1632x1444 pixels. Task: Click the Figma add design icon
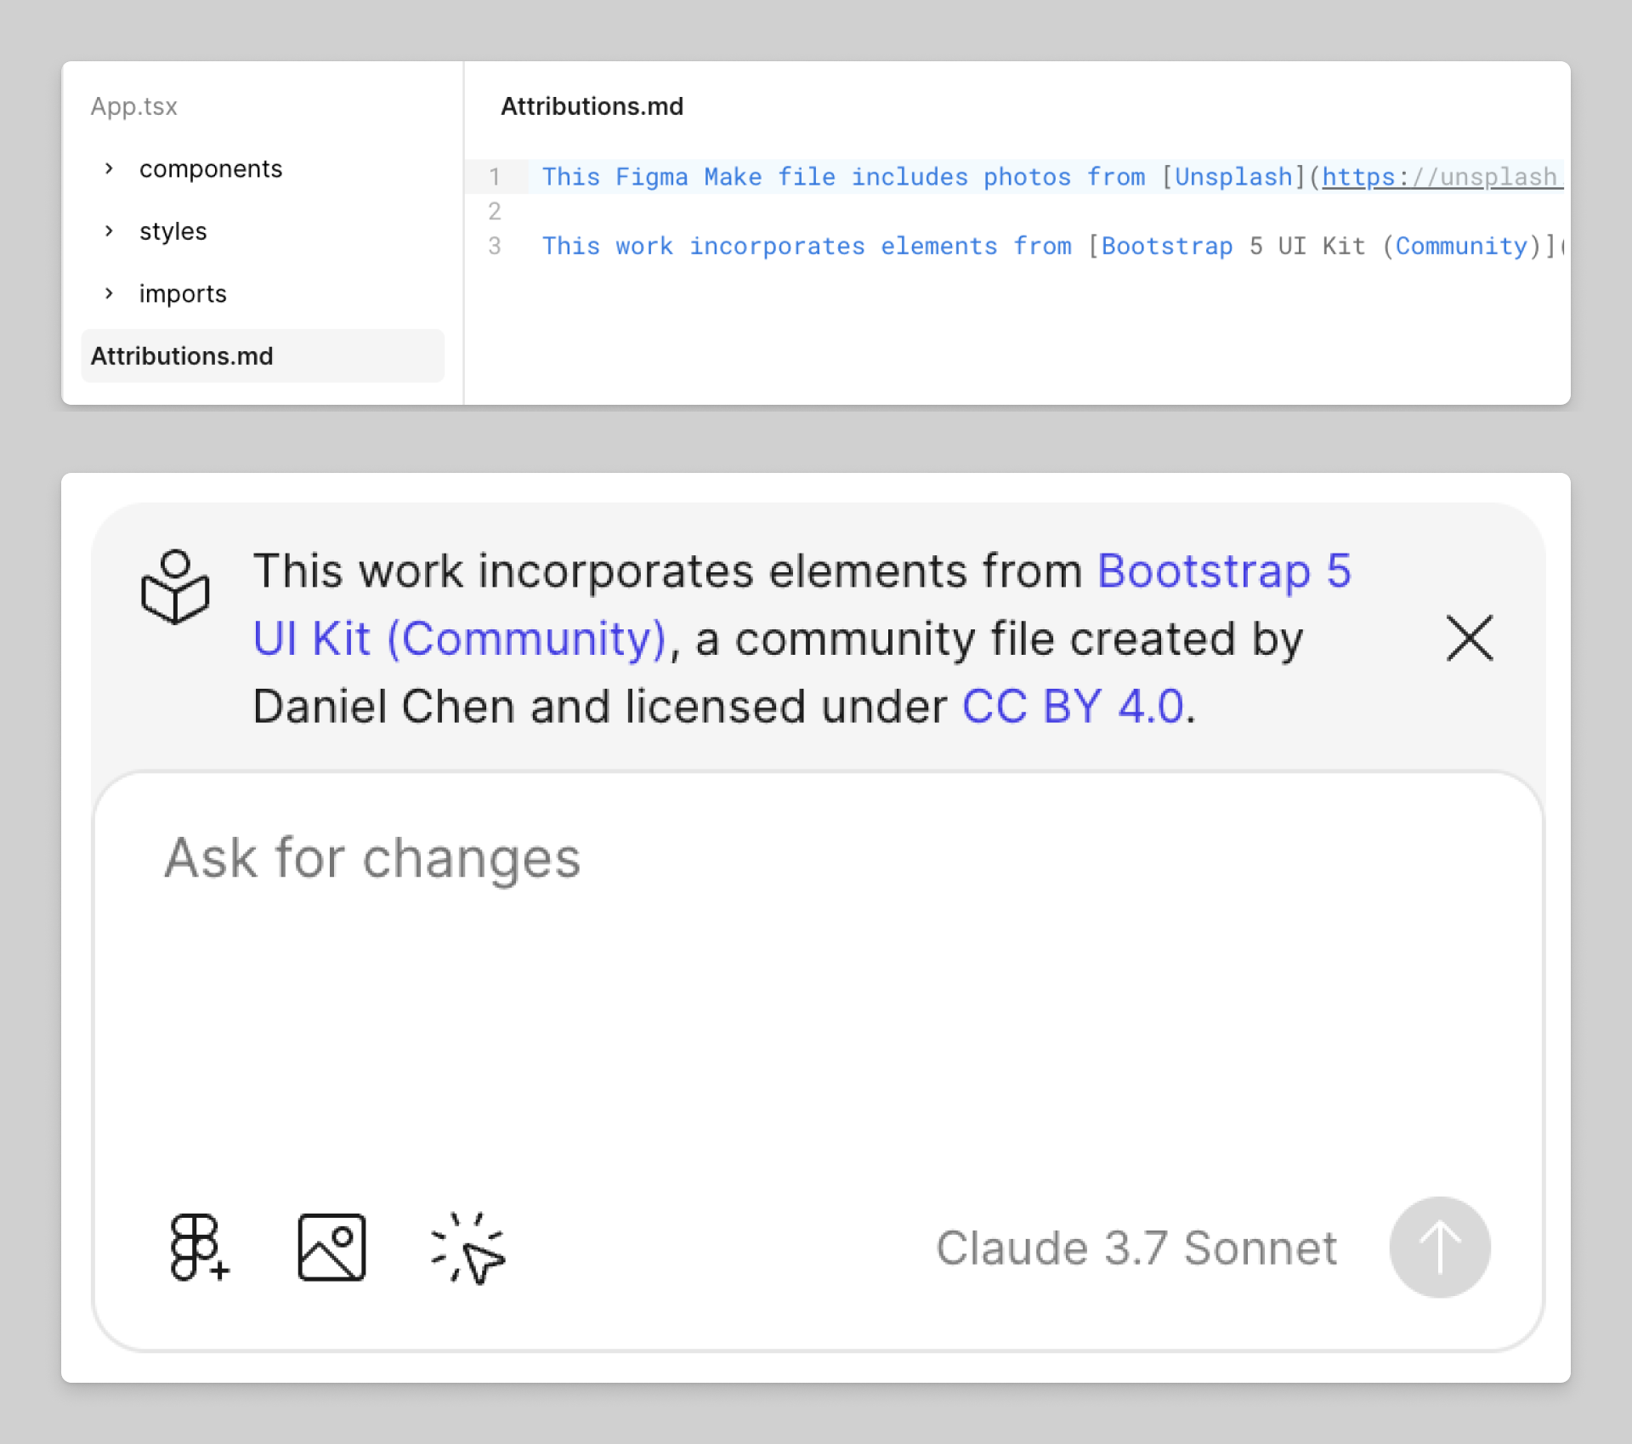(x=199, y=1248)
